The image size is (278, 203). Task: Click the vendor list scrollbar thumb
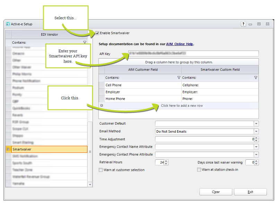pos(90,152)
